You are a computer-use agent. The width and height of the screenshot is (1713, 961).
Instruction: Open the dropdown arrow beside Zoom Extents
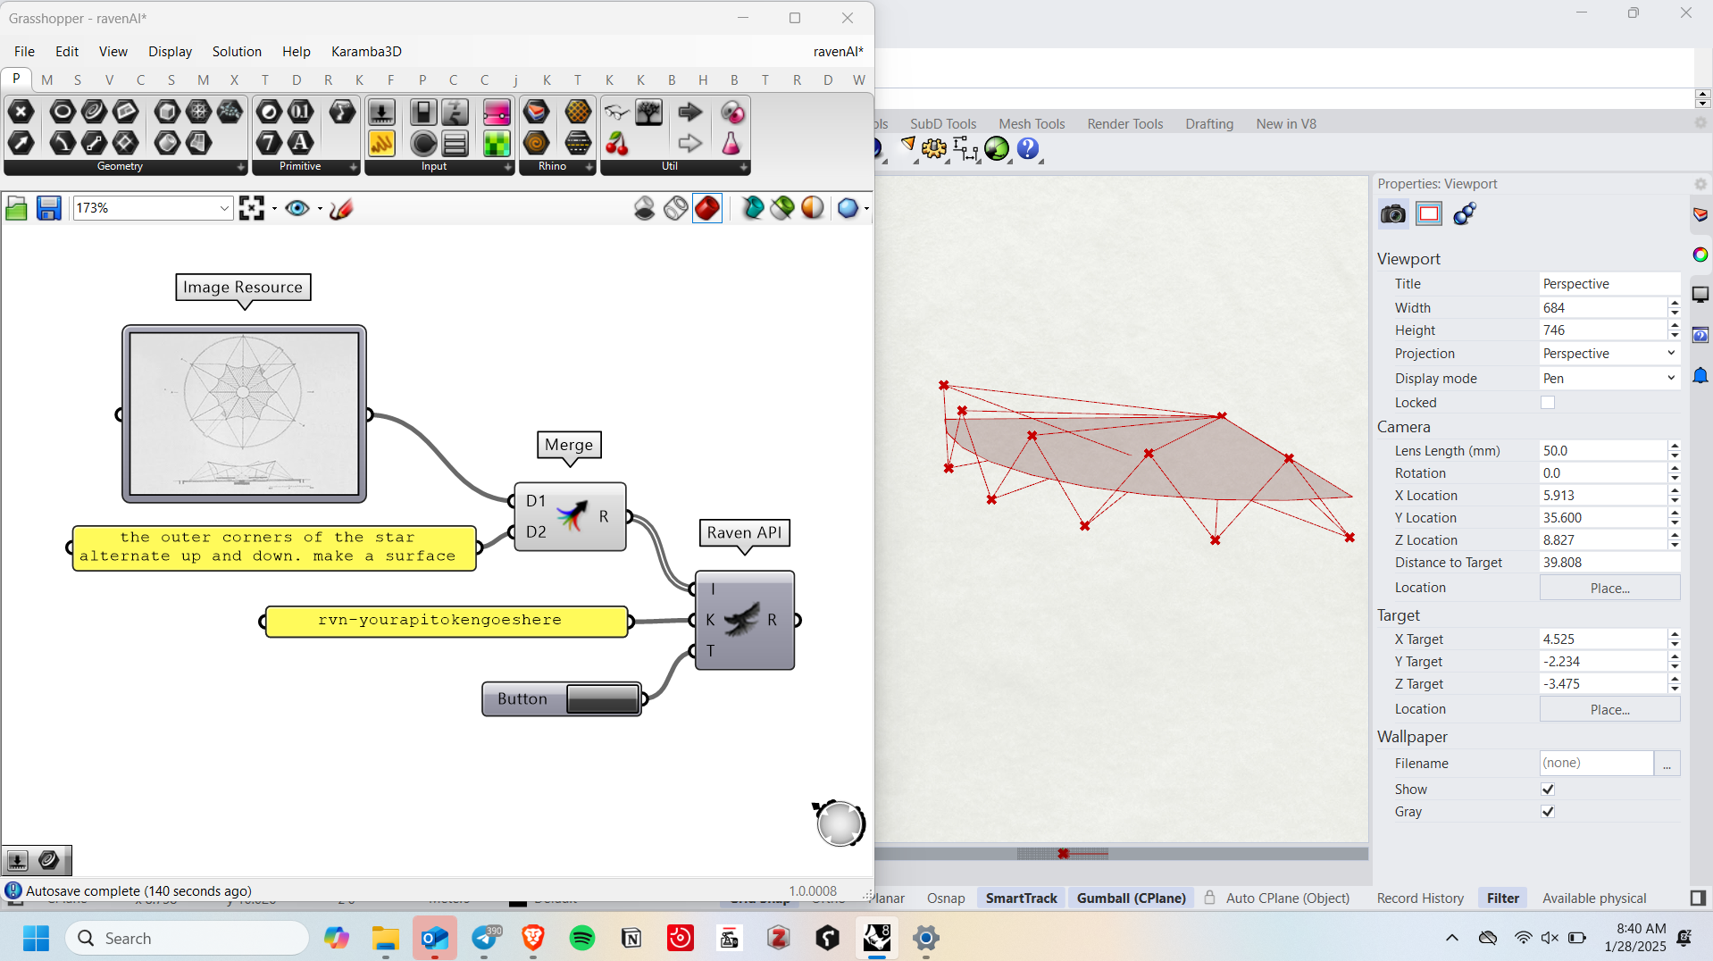(x=274, y=208)
